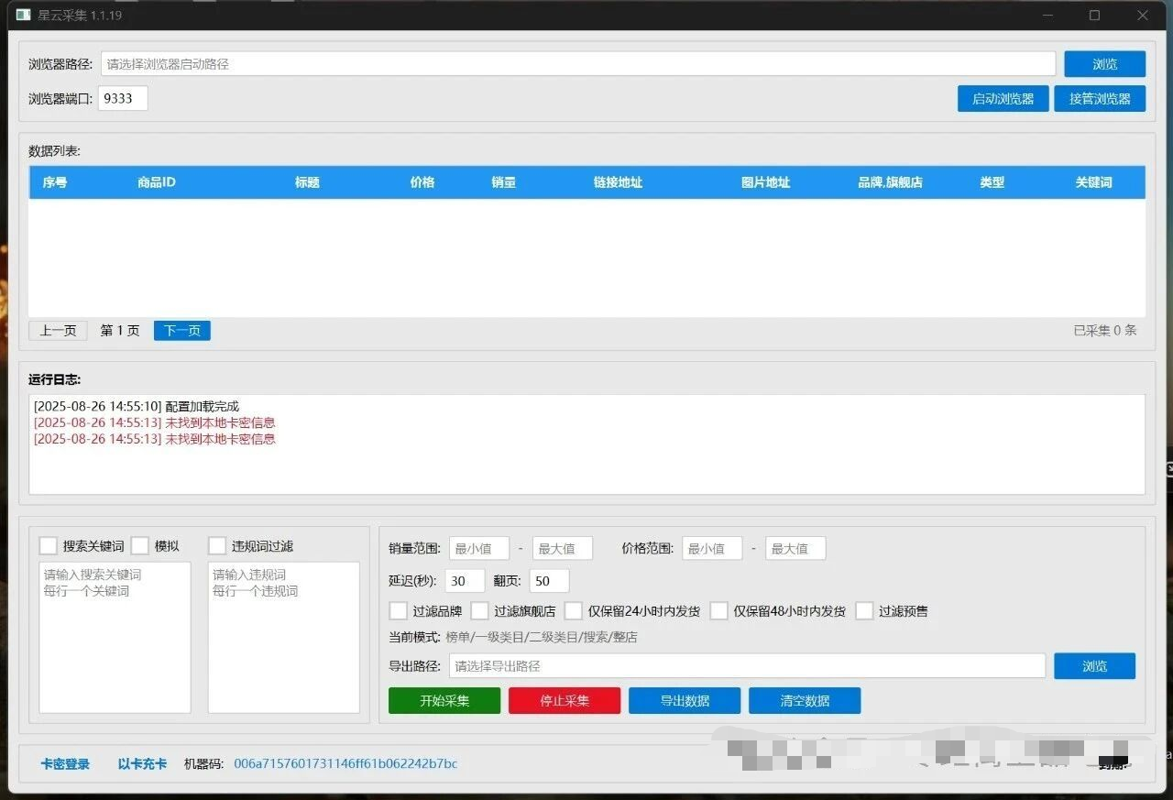Check the 过滤品牌 option
The image size is (1173, 800).
click(x=399, y=611)
